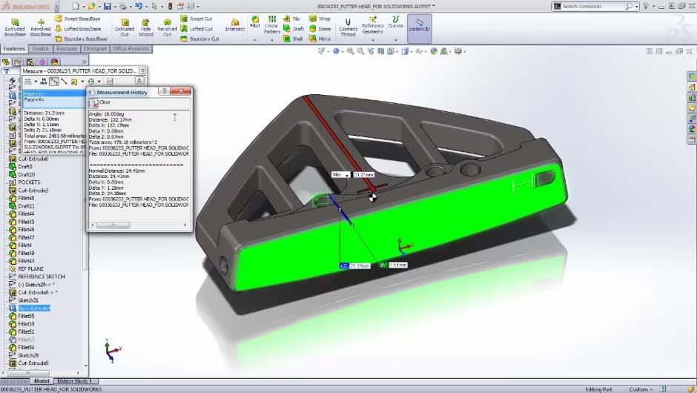697x393 pixels.
Task: Open the Motion Study 1 tab
Action: click(x=75, y=381)
